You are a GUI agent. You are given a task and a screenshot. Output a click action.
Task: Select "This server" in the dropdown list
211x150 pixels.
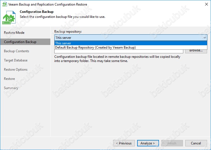tap(131, 43)
